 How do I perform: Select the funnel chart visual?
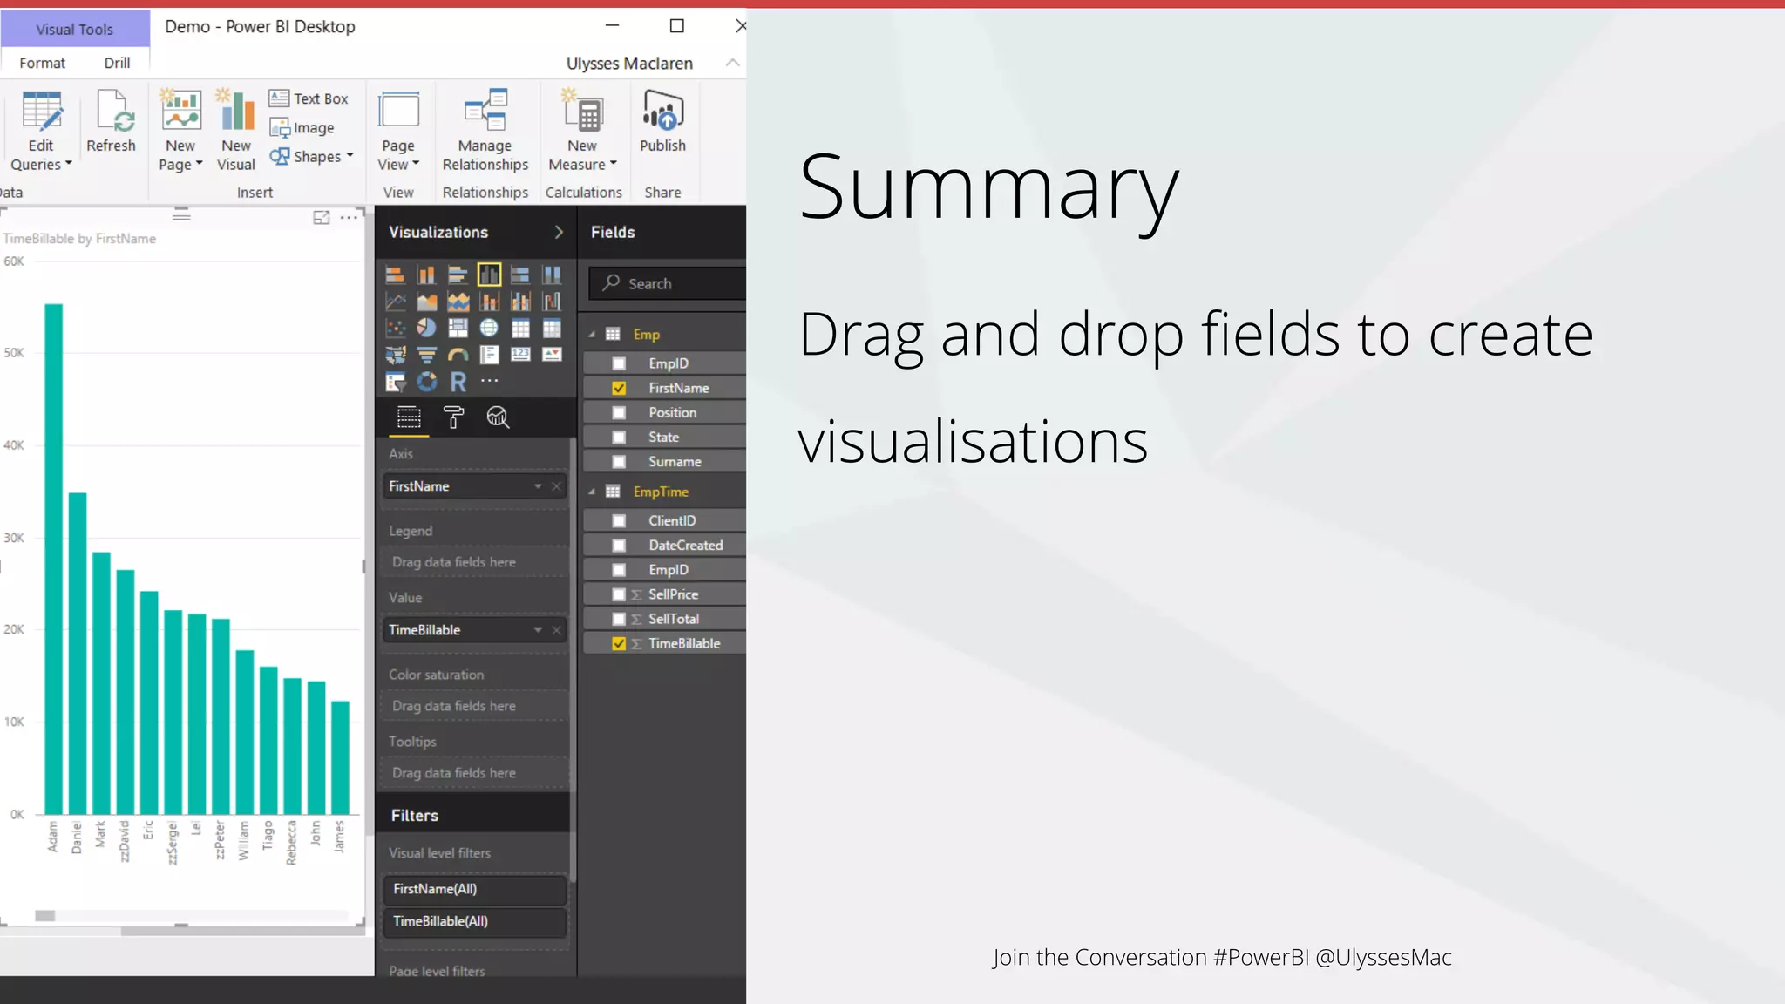[x=426, y=354]
